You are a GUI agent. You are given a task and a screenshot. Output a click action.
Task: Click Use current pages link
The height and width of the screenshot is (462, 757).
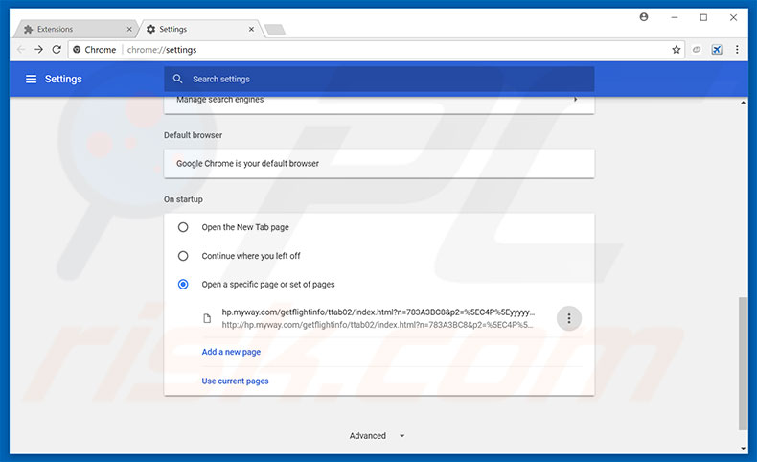pos(235,381)
